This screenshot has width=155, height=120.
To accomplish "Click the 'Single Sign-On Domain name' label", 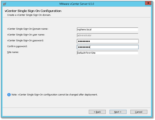I will (x=28, y=29).
